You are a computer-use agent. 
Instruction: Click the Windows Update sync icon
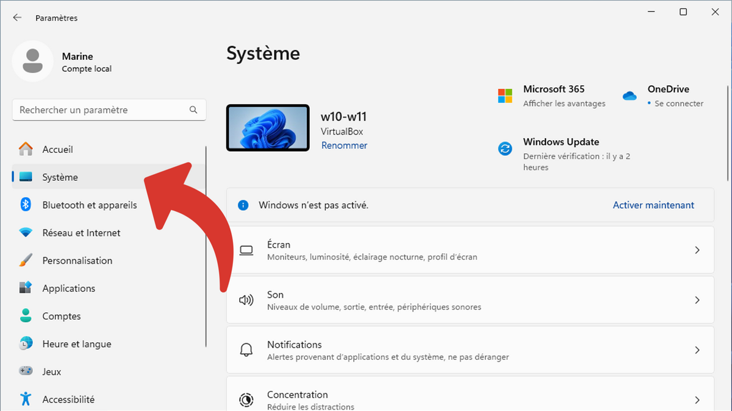[x=505, y=149]
